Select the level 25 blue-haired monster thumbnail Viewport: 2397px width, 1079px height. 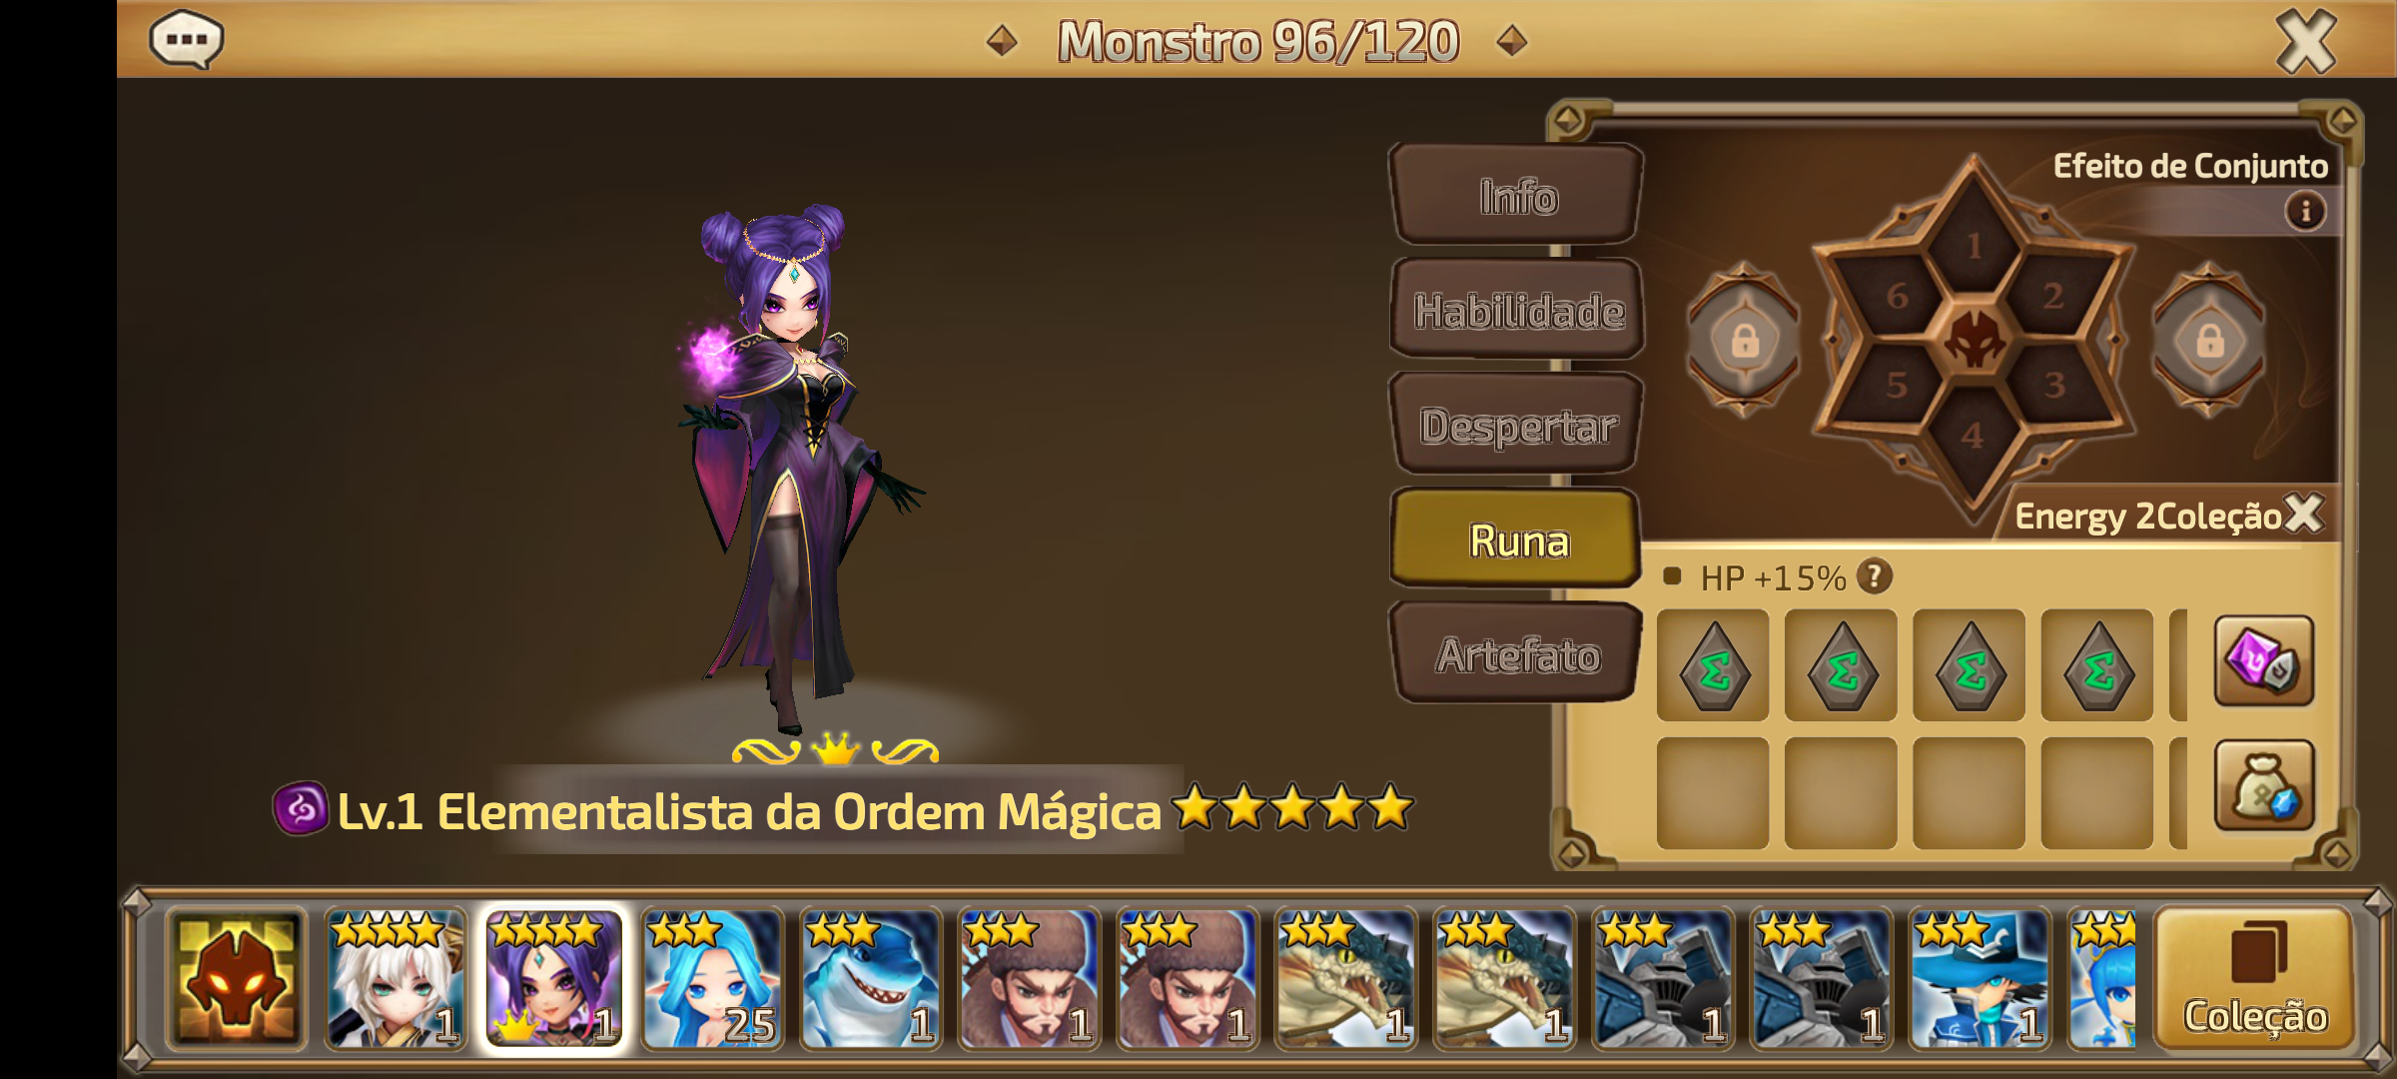click(712, 979)
